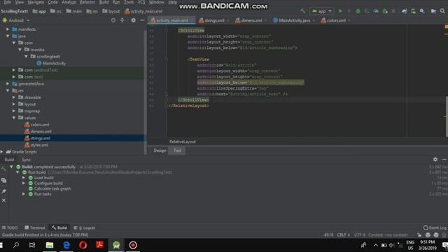Open the Navigate menu
Screen dimensions: 448x252
click(x=36, y=2)
